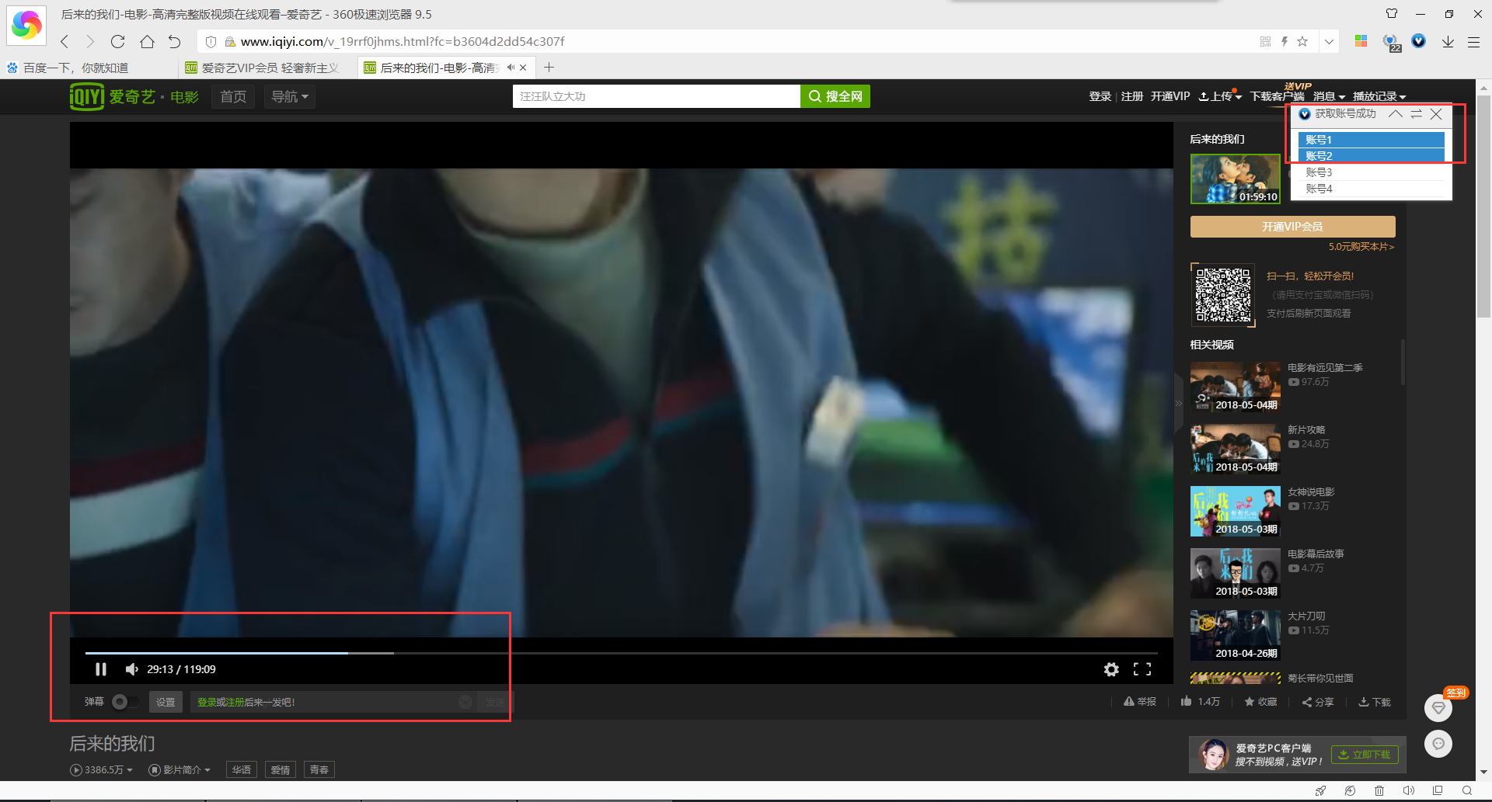Expand the 影片简介 description dropdown
1492x802 pixels.
tap(180, 770)
